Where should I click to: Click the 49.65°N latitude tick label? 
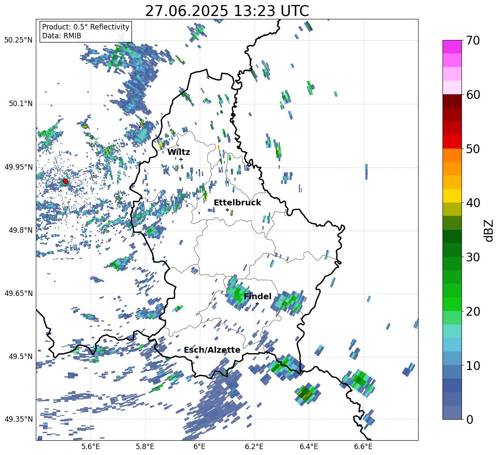tap(18, 293)
